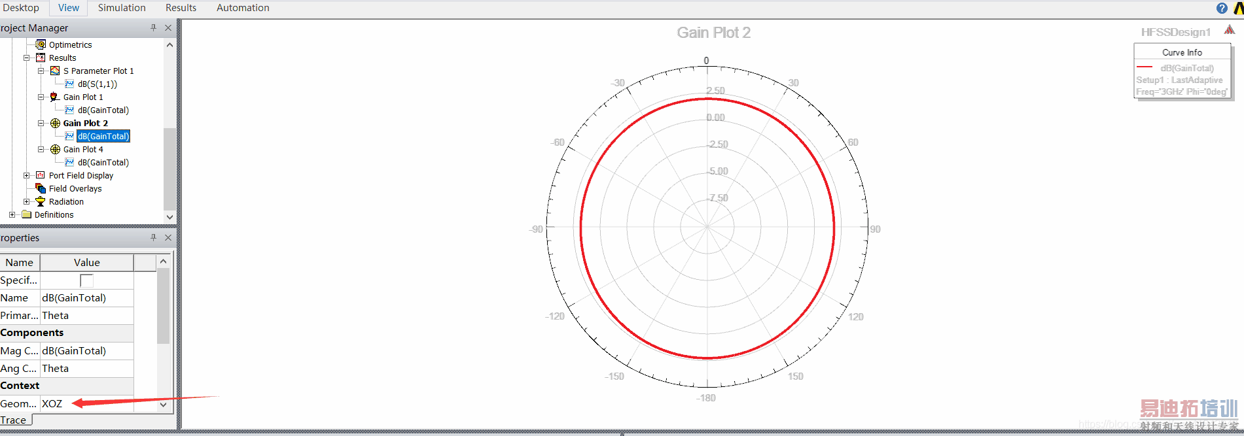The width and height of the screenshot is (1244, 436).
Task: Click Properties panel scroll down arrow
Action: 164,405
